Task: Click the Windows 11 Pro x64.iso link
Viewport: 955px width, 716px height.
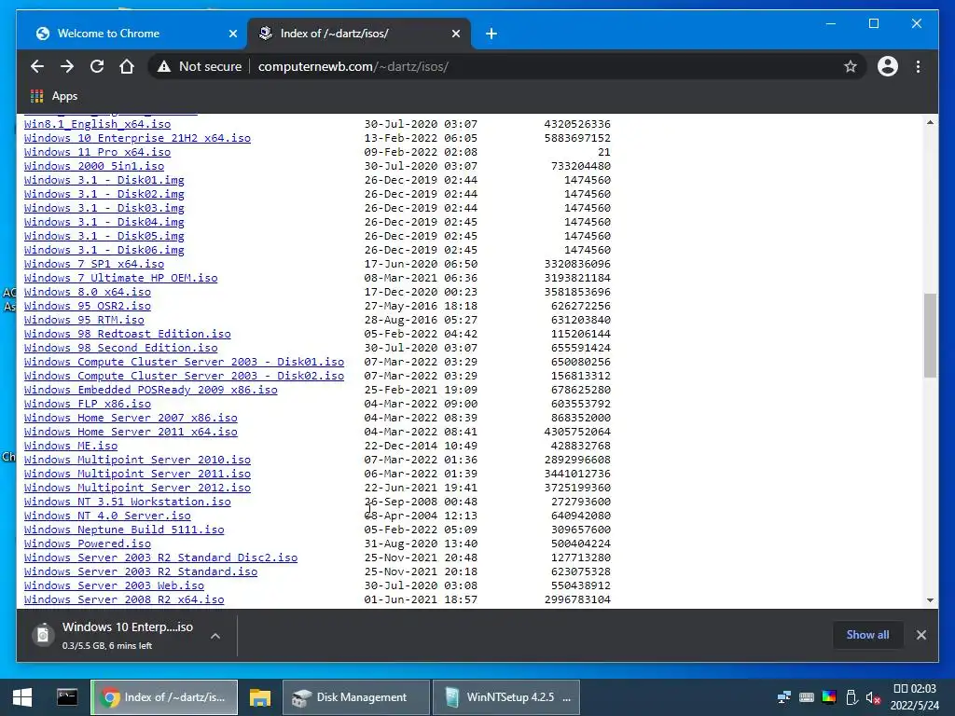Action: pyautogui.click(x=97, y=152)
